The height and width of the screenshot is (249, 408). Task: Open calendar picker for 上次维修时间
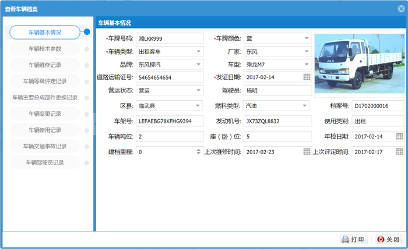click(x=307, y=152)
